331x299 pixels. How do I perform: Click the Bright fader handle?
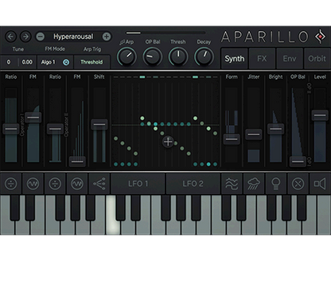(275, 129)
